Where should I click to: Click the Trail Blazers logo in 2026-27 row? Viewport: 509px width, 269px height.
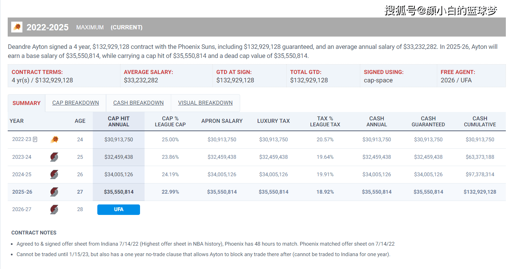pyautogui.click(x=54, y=209)
